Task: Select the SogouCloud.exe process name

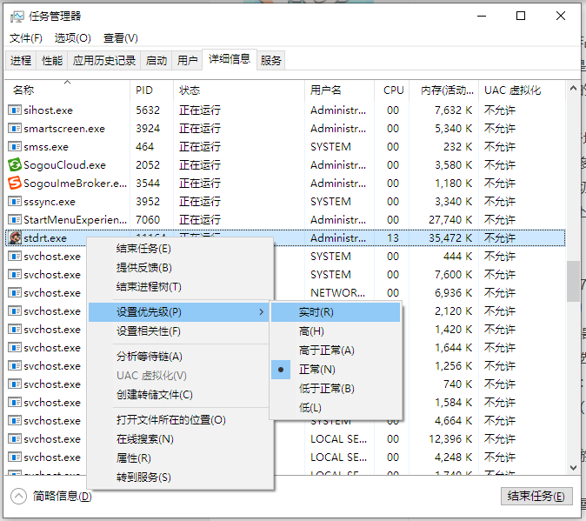Action: point(64,164)
